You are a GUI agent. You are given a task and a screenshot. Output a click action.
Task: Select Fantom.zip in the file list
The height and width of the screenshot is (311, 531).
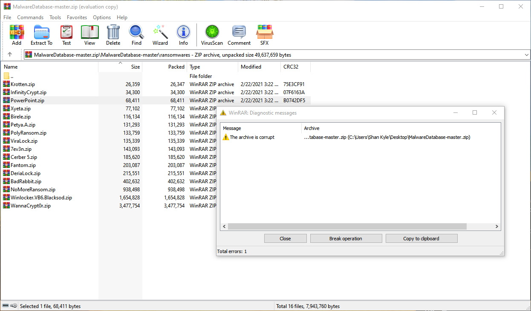(x=23, y=165)
